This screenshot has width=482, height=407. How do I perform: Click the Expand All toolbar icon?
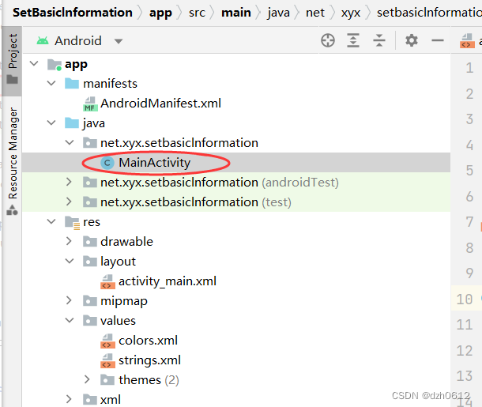(353, 40)
